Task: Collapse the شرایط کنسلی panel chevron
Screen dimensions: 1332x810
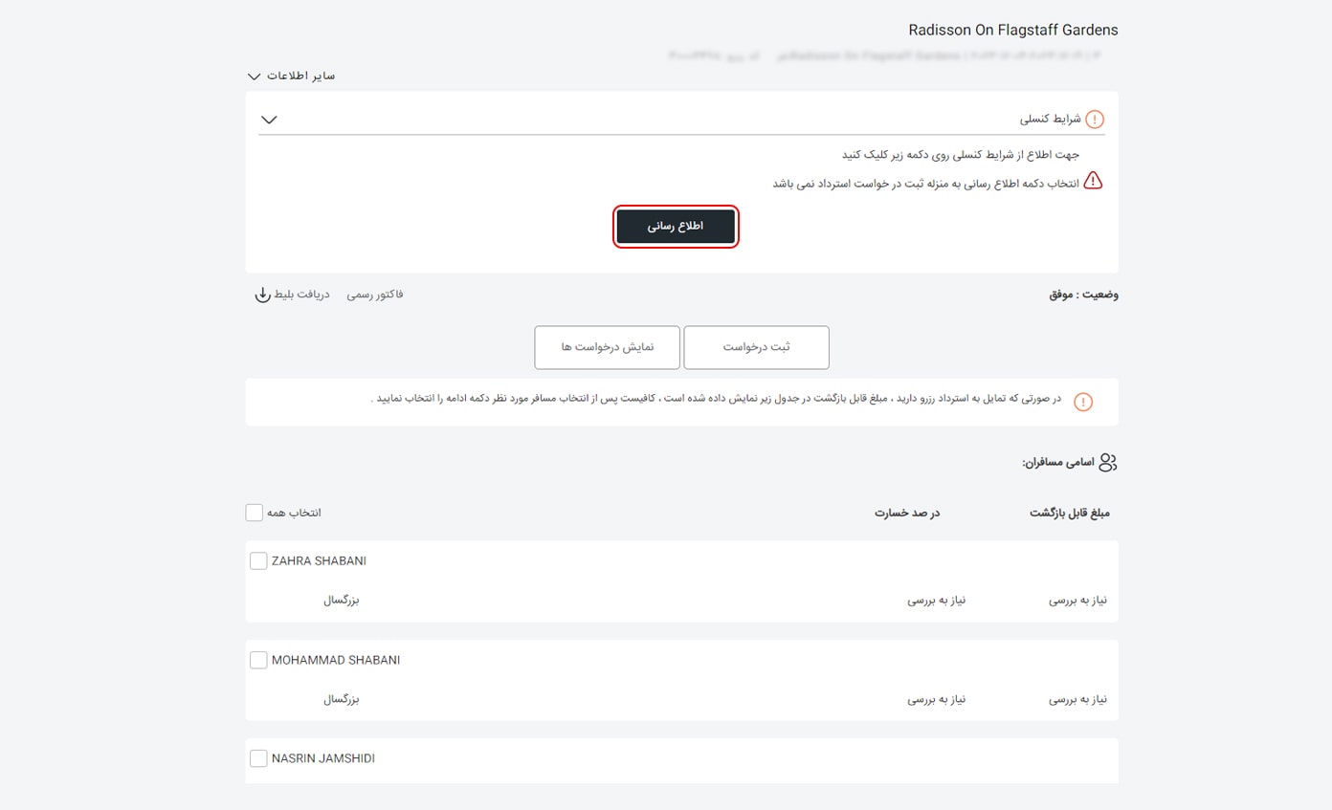Action: [x=269, y=120]
